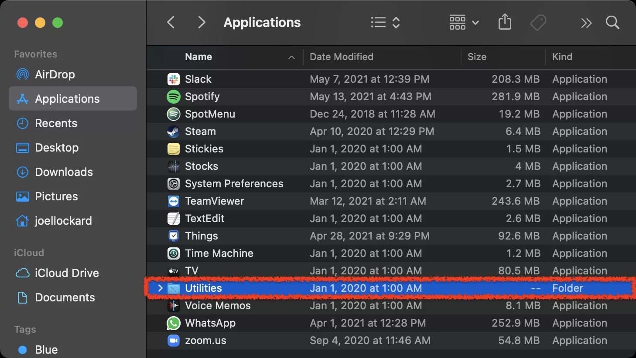Click the 243.6 MB size cell

[516, 201]
